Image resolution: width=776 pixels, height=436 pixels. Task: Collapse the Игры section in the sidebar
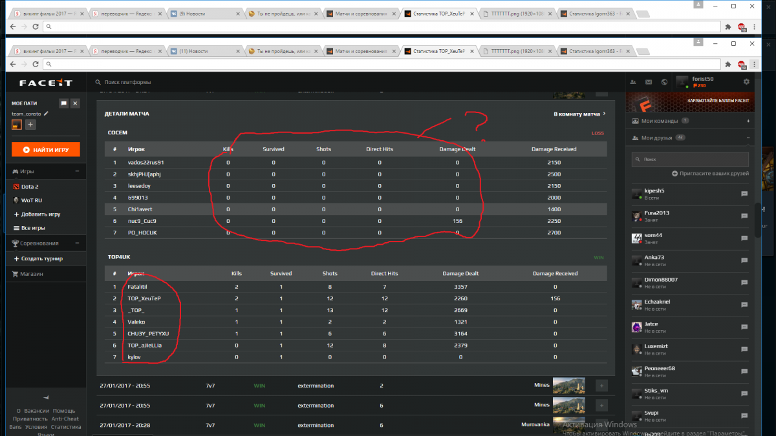(x=77, y=171)
